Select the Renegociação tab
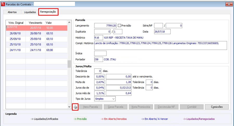234x126 pixels. (x=48, y=12)
